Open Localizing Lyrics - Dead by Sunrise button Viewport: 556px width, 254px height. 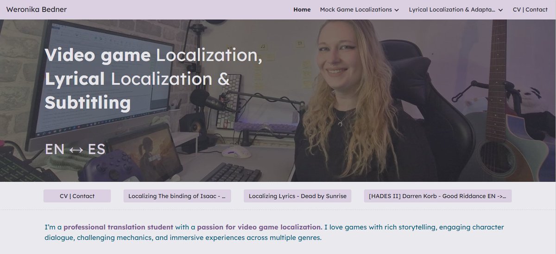(x=297, y=196)
